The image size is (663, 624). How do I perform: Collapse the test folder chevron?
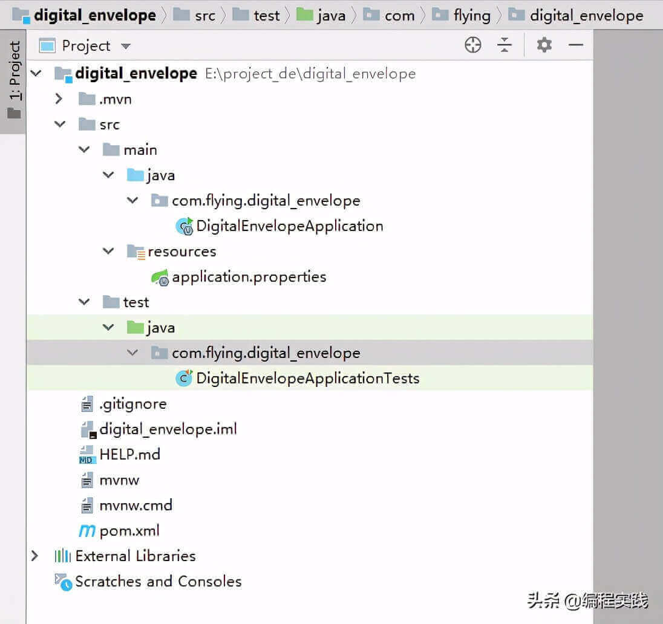(84, 302)
